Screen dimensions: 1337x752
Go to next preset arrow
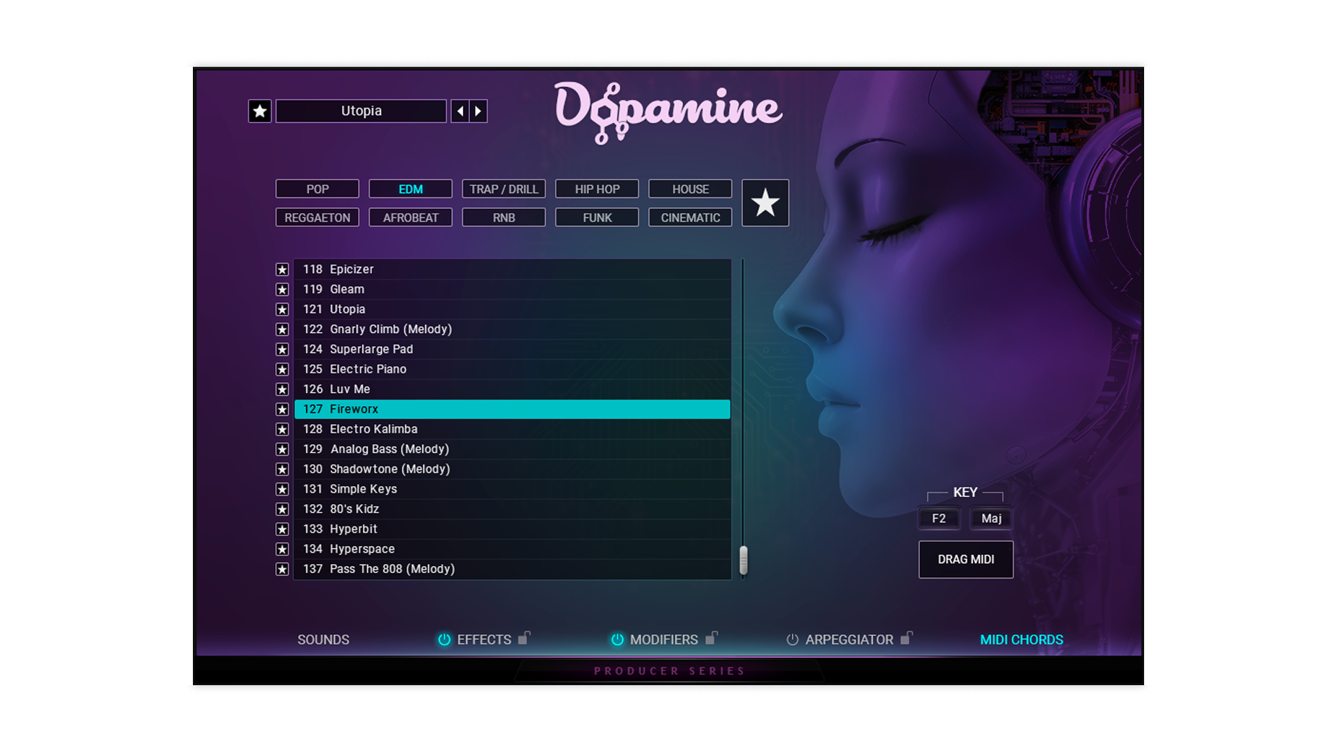click(478, 111)
